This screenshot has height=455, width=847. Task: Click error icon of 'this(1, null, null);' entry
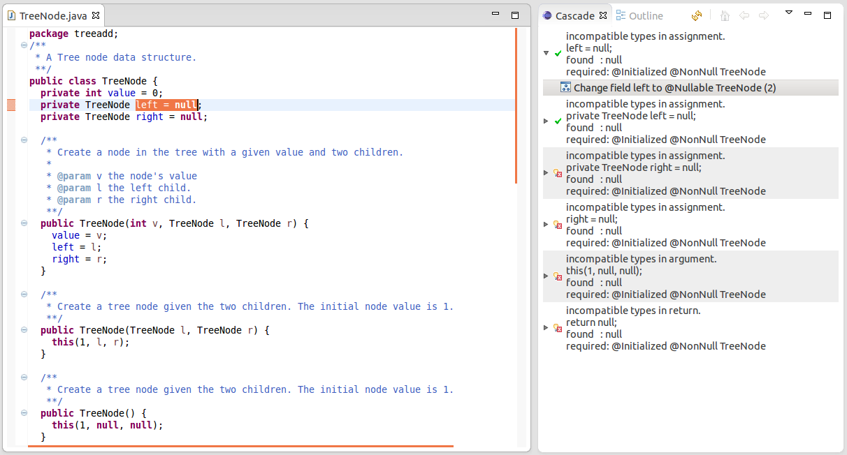tap(558, 276)
